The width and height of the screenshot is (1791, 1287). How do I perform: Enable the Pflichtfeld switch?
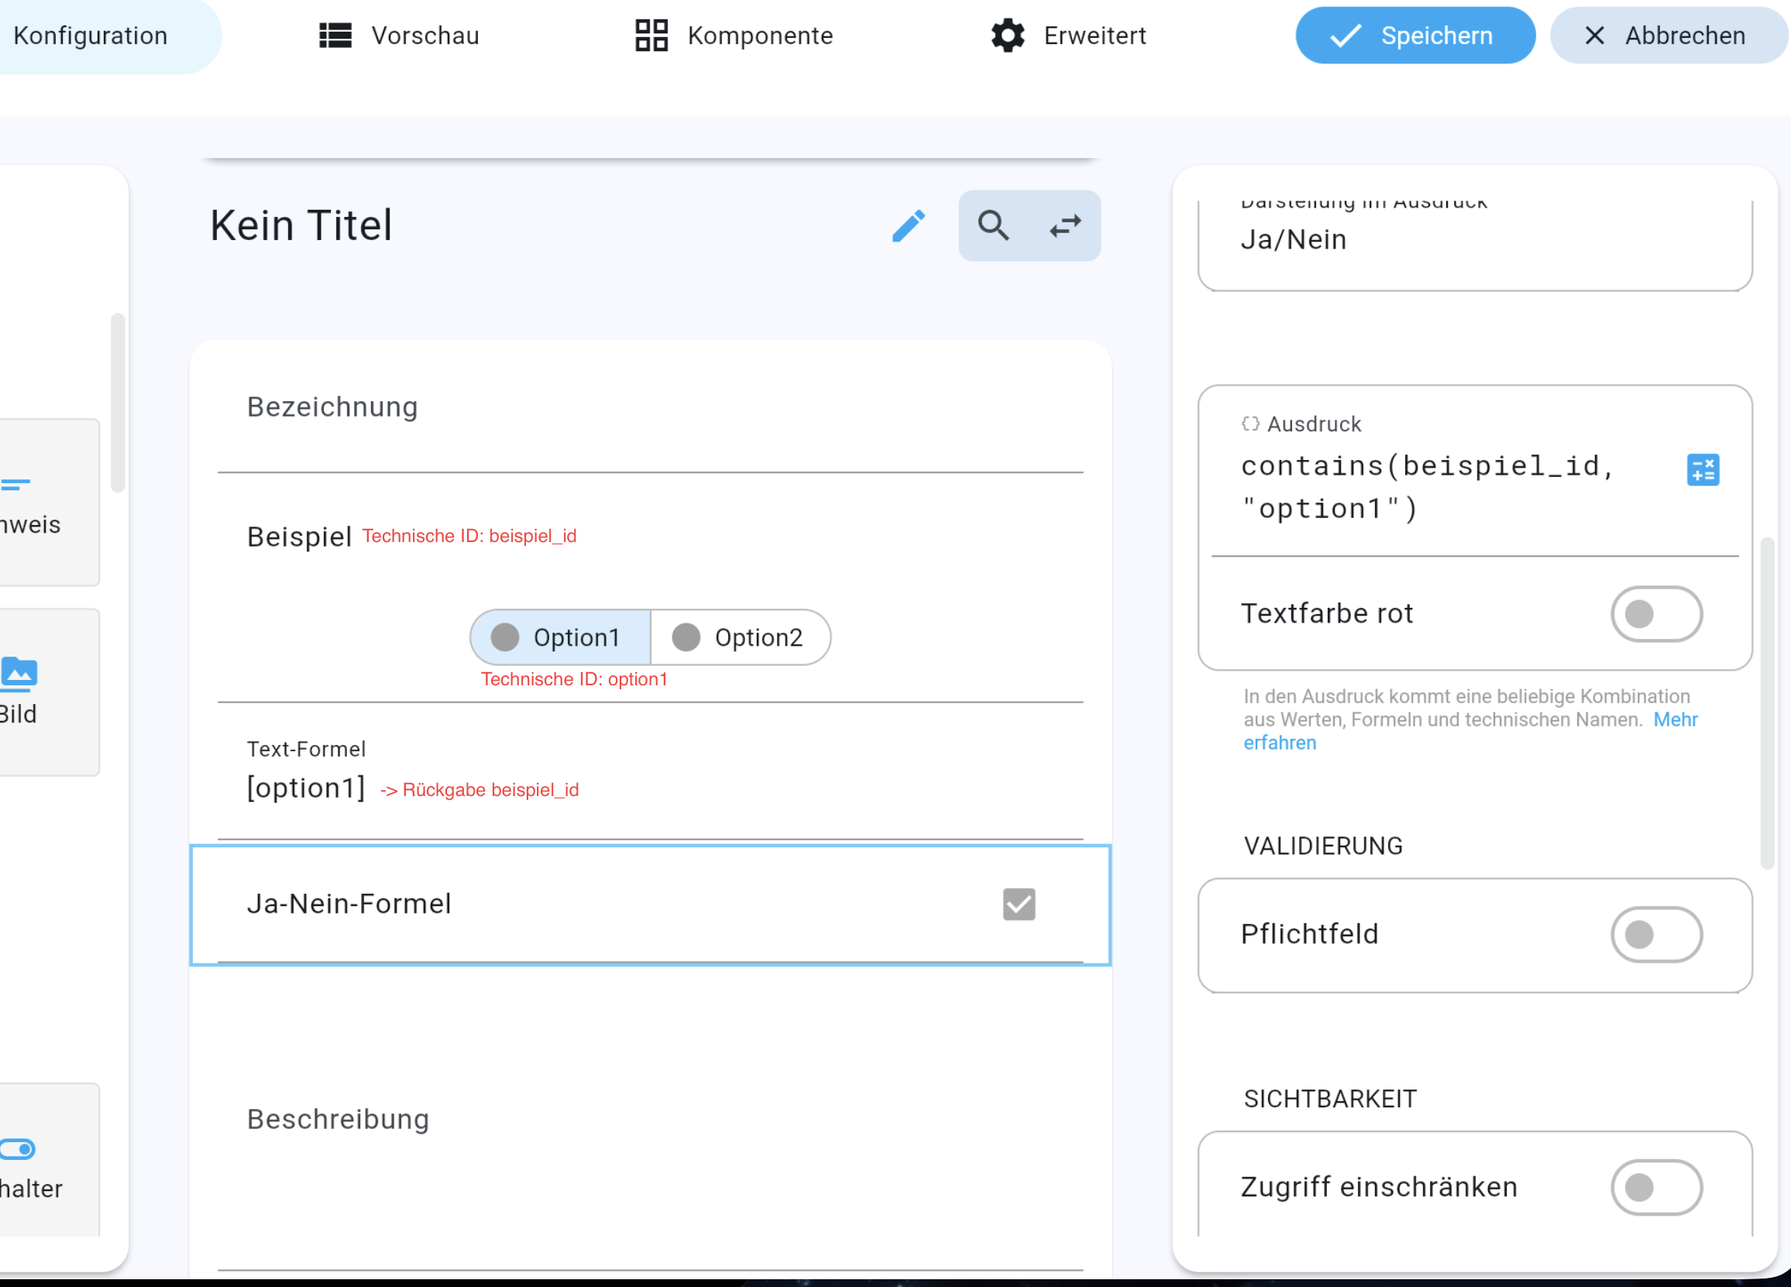pyautogui.click(x=1656, y=934)
